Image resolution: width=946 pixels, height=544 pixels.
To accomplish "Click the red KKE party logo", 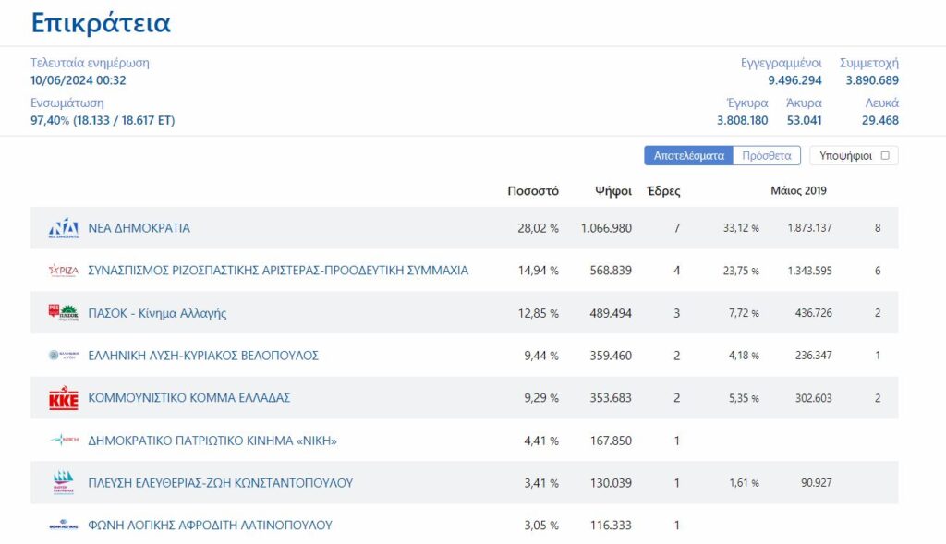I will point(64,398).
